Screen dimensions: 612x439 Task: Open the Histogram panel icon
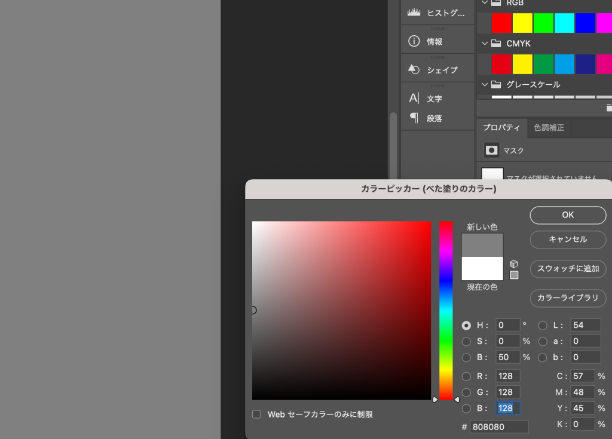[x=414, y=13]
